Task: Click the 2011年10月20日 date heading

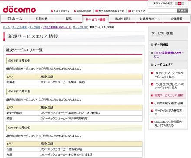Action: click(19, 128)
